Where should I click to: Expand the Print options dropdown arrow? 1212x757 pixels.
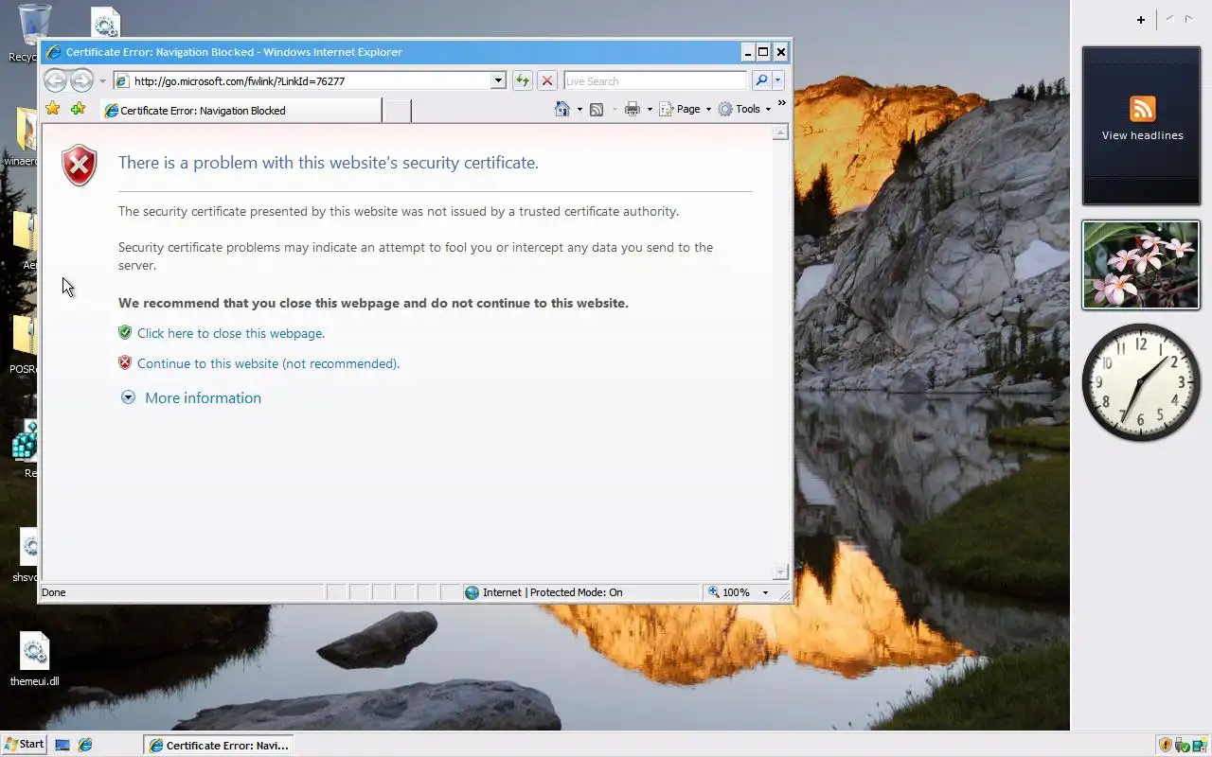[650, 110]
